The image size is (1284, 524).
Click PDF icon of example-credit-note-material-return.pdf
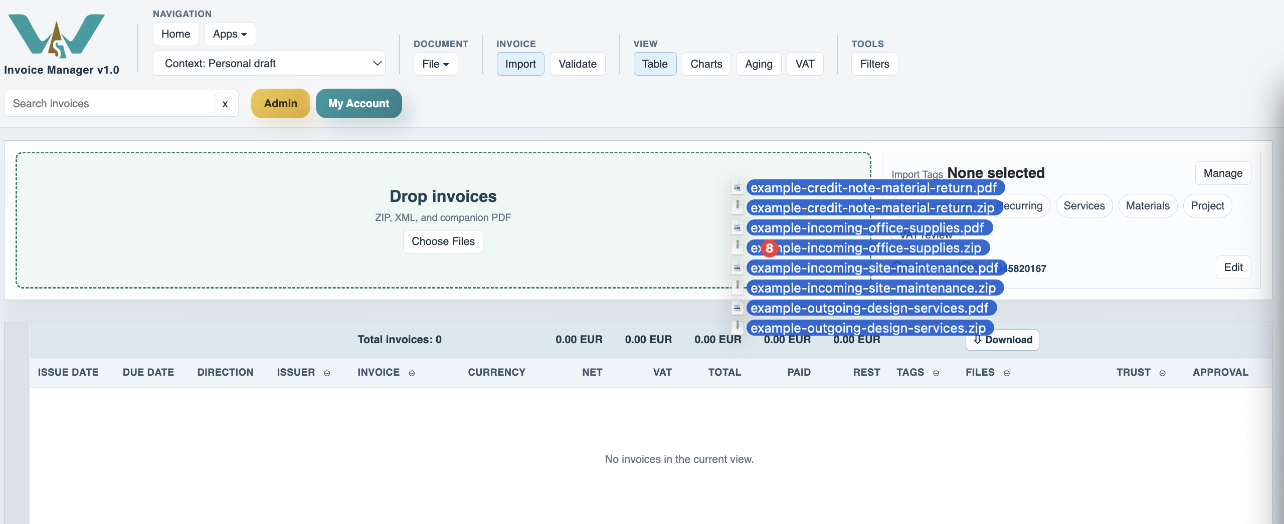click(x=737, y=188)
